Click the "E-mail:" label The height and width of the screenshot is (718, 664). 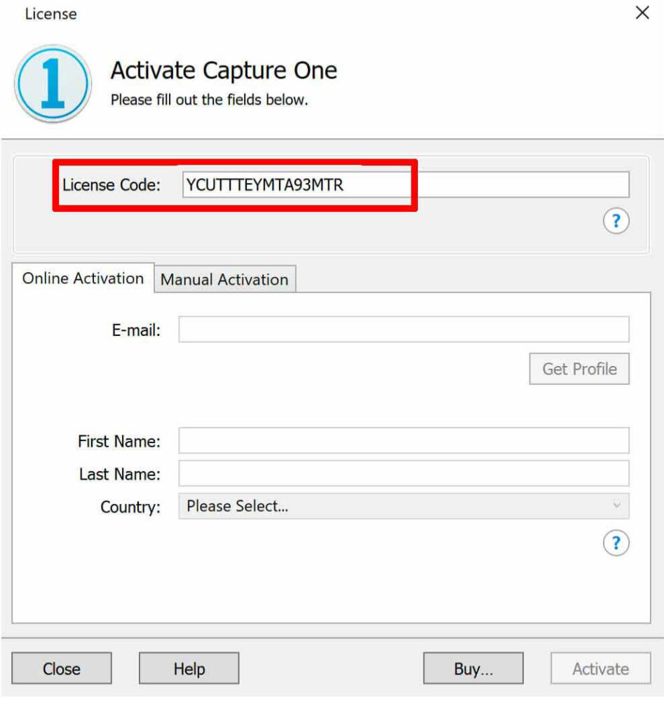136,330
